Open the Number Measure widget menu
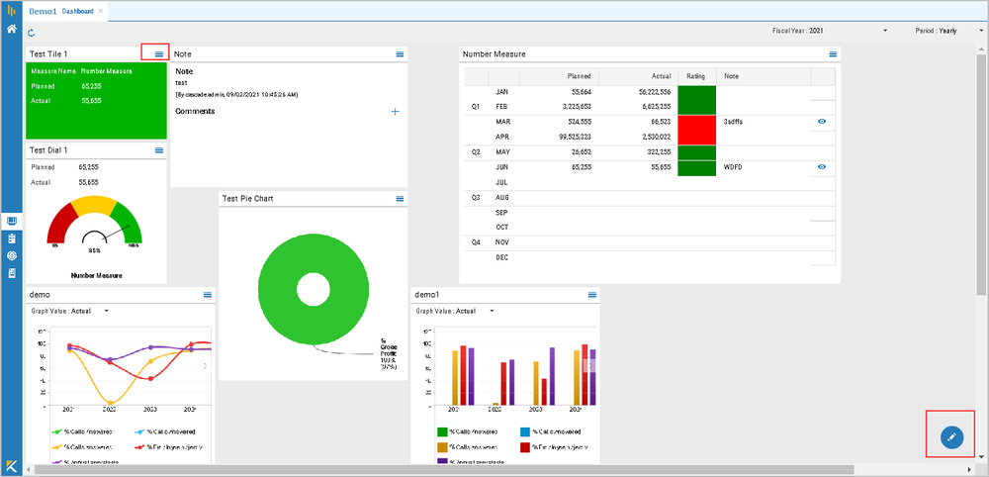989x477 pixels. tap(833, 54)
